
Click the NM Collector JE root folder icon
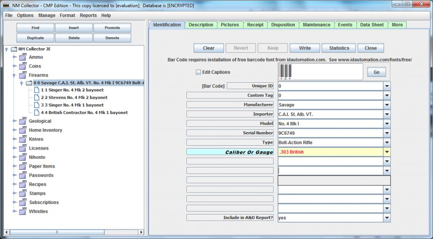pos(14,49)
